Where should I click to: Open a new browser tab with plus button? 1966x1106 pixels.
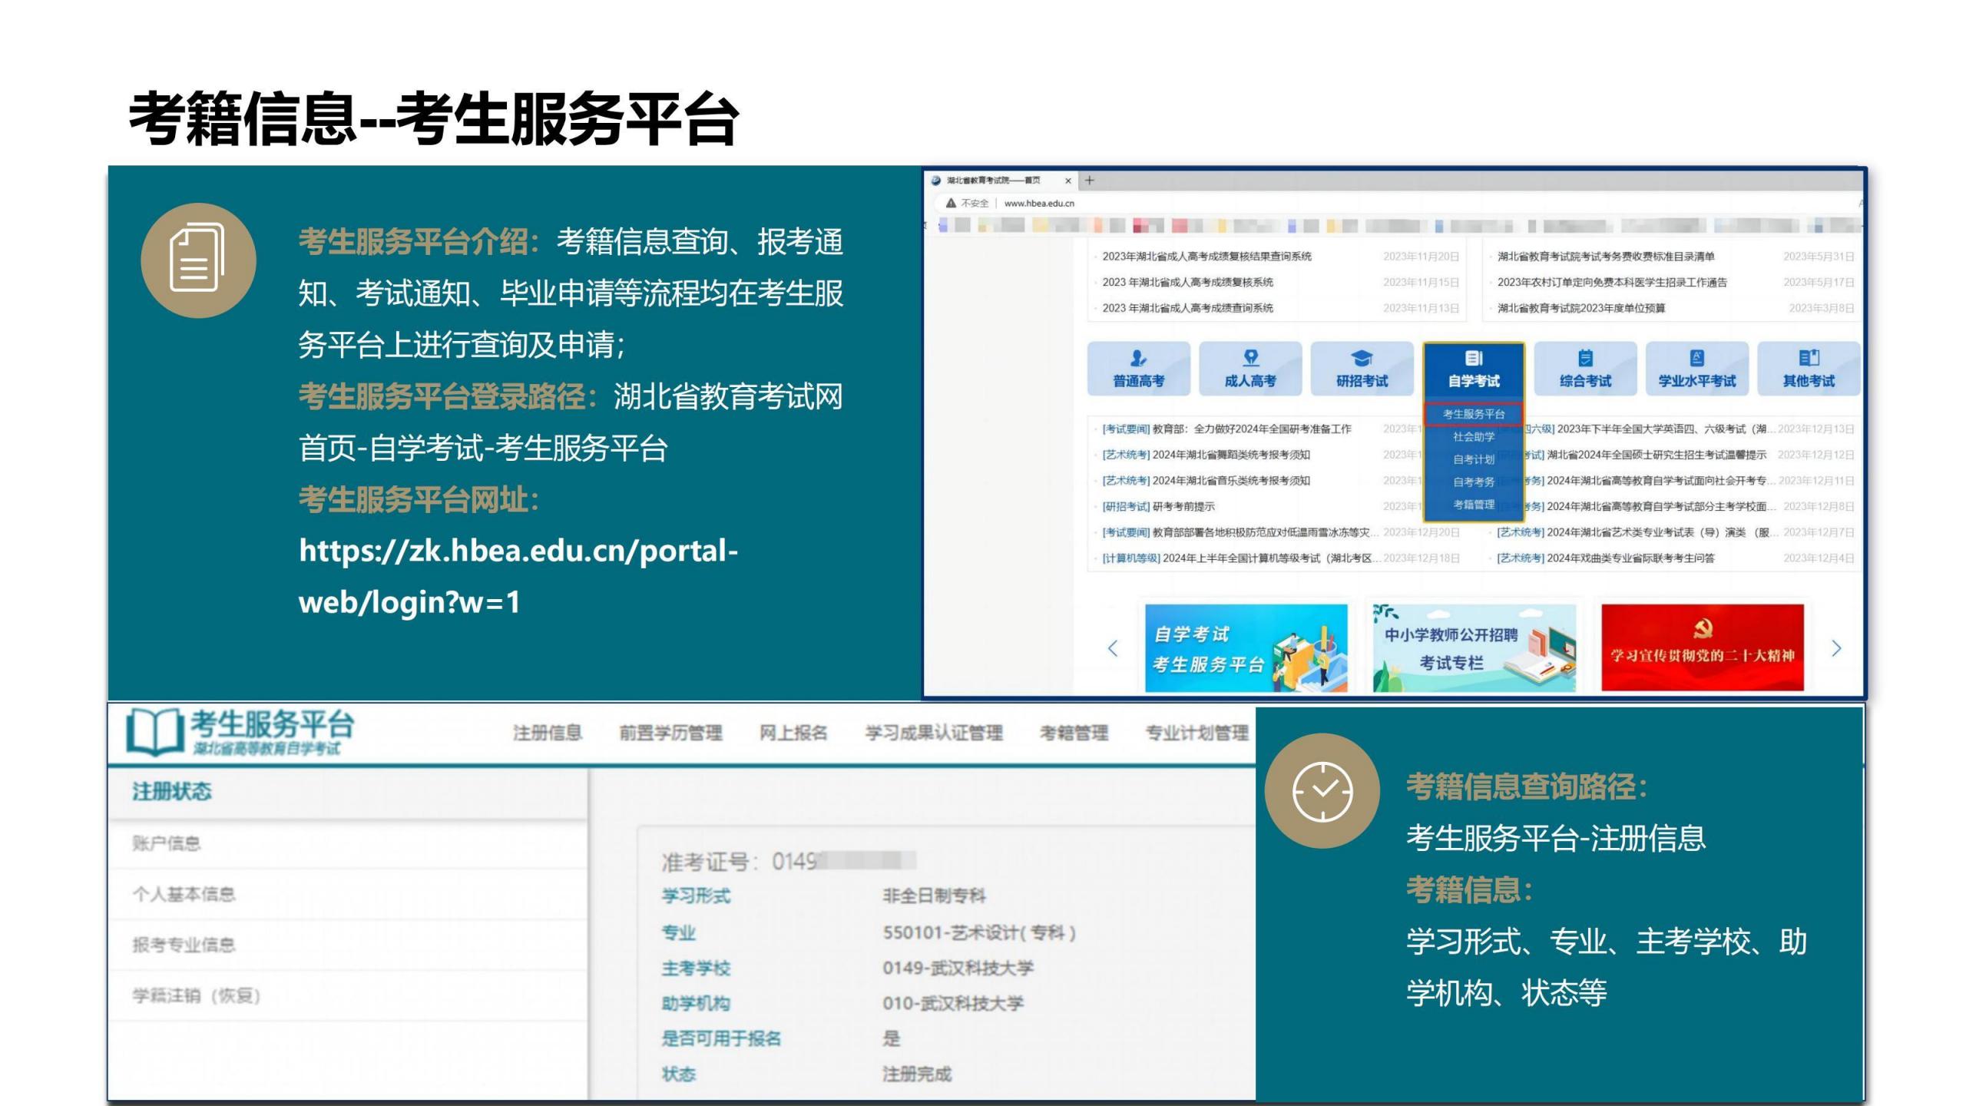coord(1089,180)
